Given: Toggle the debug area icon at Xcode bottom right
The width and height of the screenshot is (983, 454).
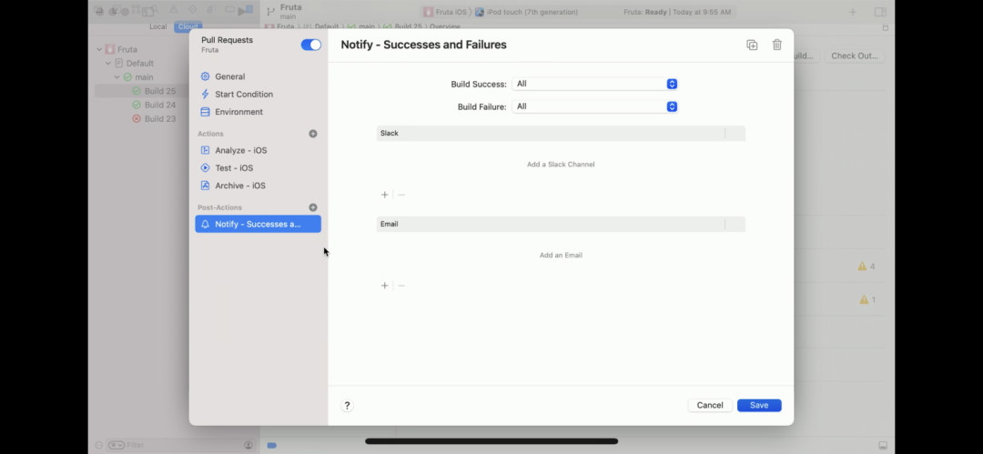Looking at the screenshot, I should pos(883,445).
